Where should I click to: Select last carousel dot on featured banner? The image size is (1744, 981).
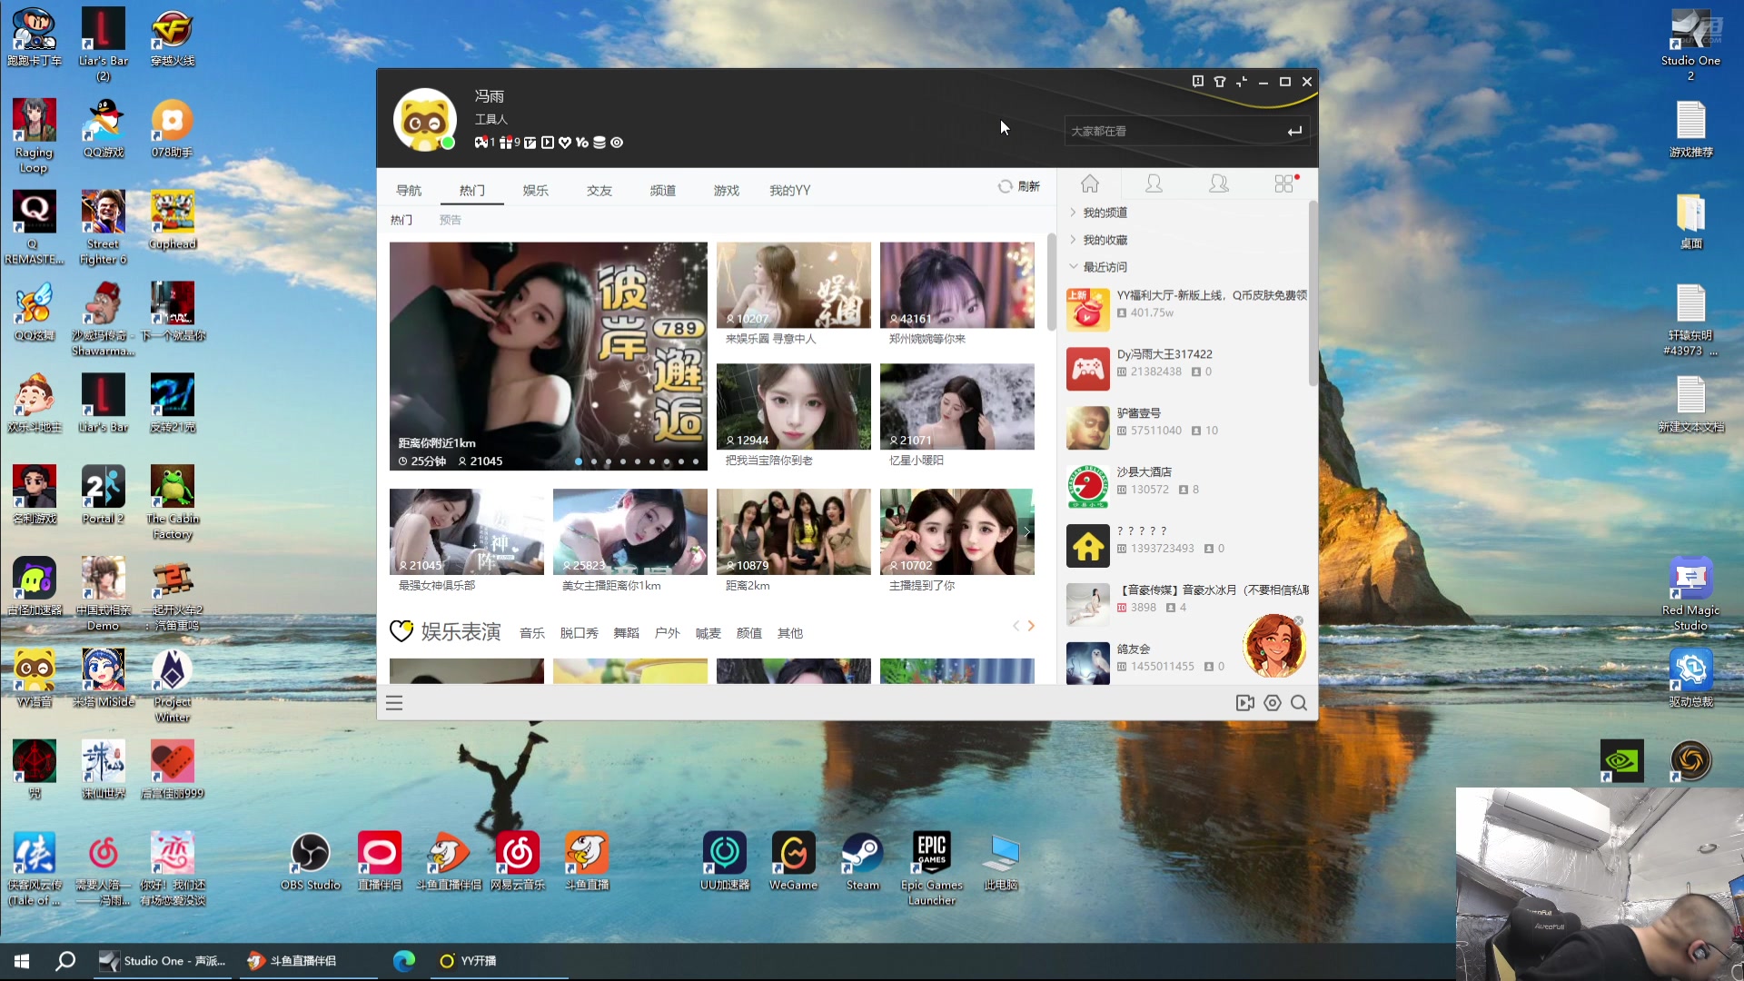tap(696, 461)
